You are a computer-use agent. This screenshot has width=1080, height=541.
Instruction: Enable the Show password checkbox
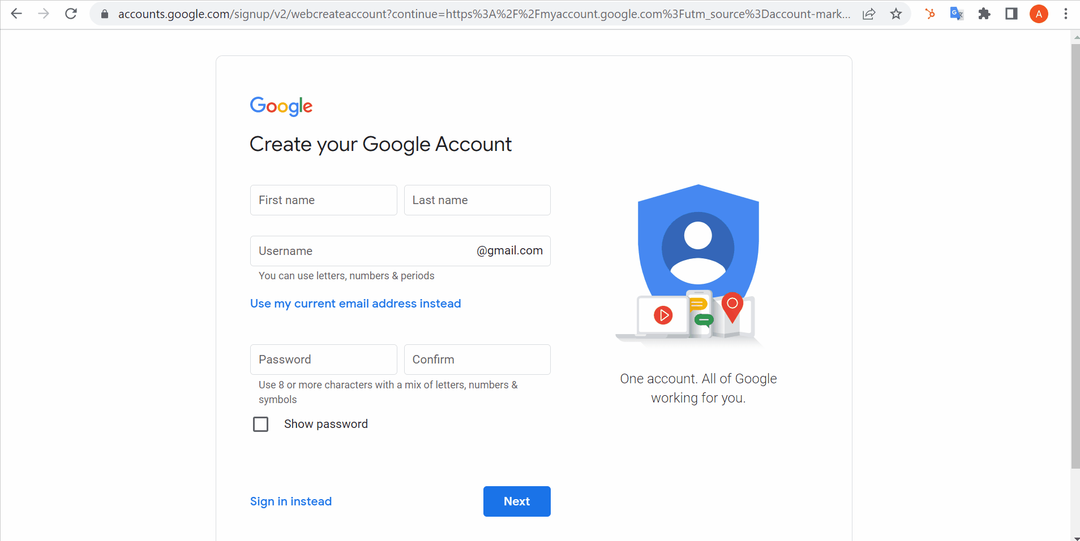(x=260, y=424)
